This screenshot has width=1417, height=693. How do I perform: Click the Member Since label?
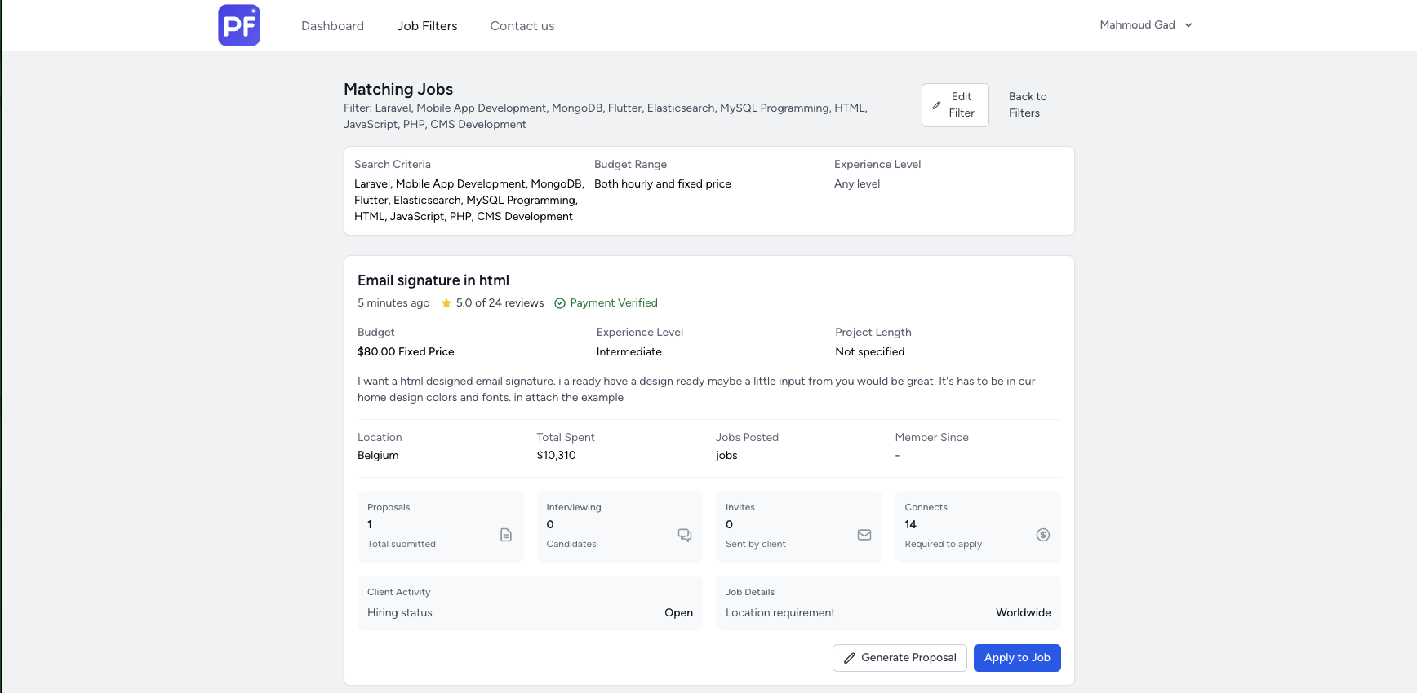(x=932, y=438)
